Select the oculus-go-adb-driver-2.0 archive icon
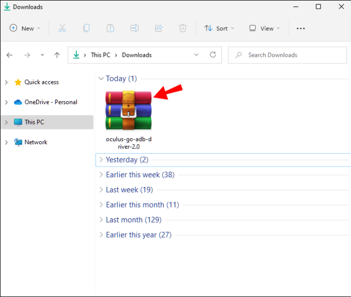Viewport: 351px width, 297px height. [129, 110]
